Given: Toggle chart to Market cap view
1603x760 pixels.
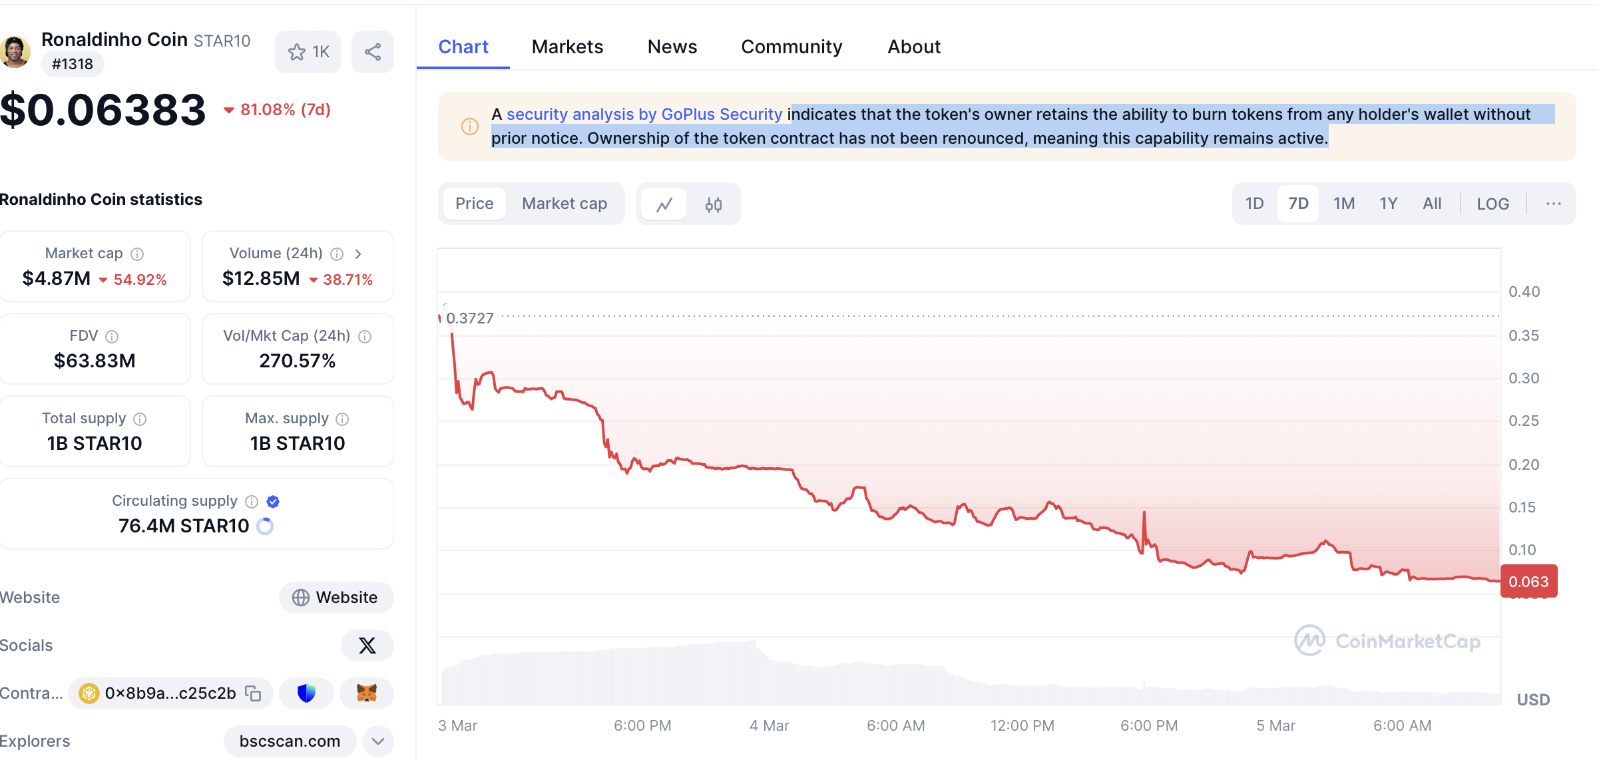Looking at the screenshot, I should (x=564, y=204).
